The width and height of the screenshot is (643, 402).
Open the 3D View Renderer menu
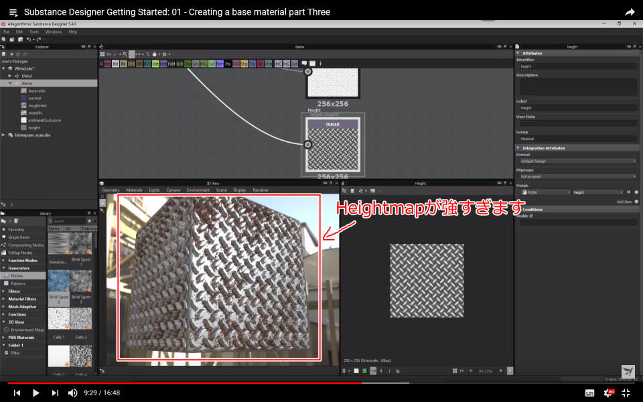261,190
